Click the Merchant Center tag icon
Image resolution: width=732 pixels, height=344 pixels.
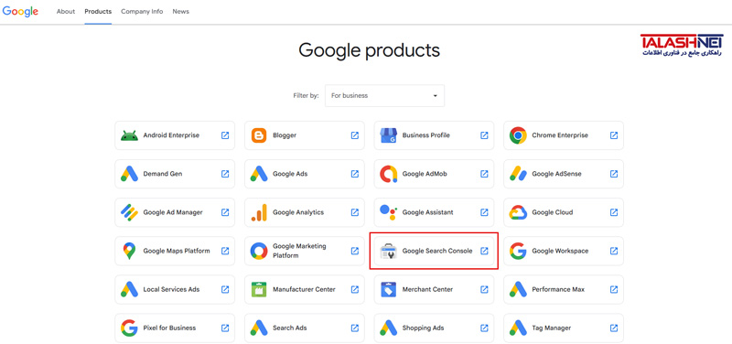[388, 289]
